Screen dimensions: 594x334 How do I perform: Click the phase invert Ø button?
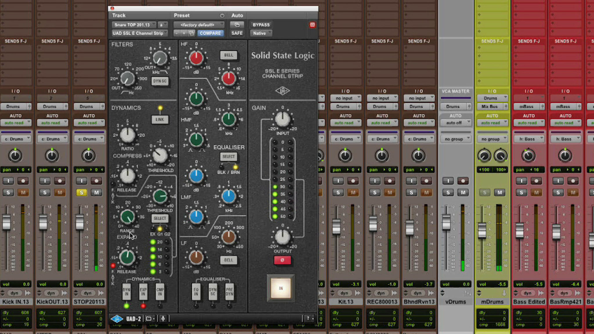[x=282, y=260]
